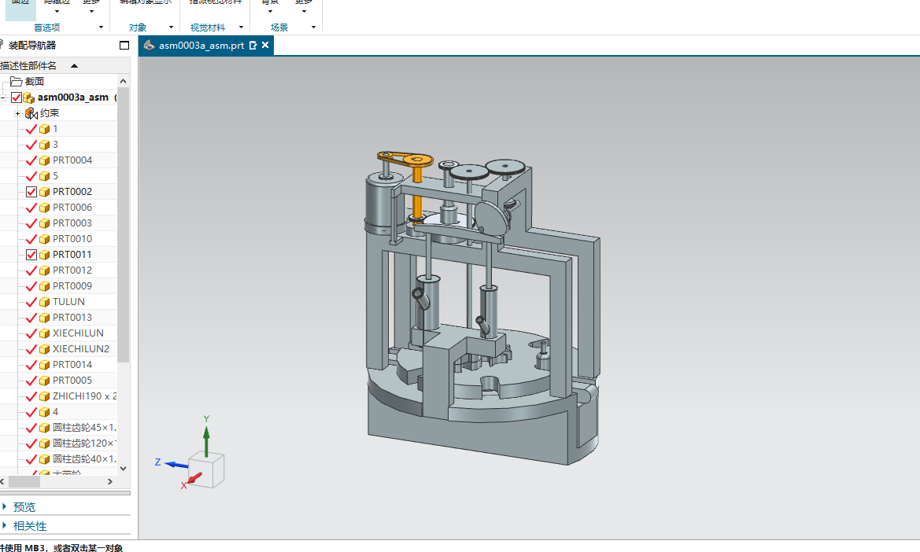Image resolution: width=920 pixels, height=552 pixels.
Task: Click the view triad cube
Action: 206,469
